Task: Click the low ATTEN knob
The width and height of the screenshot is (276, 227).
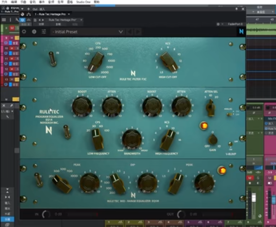Action: tap(112, 107)
